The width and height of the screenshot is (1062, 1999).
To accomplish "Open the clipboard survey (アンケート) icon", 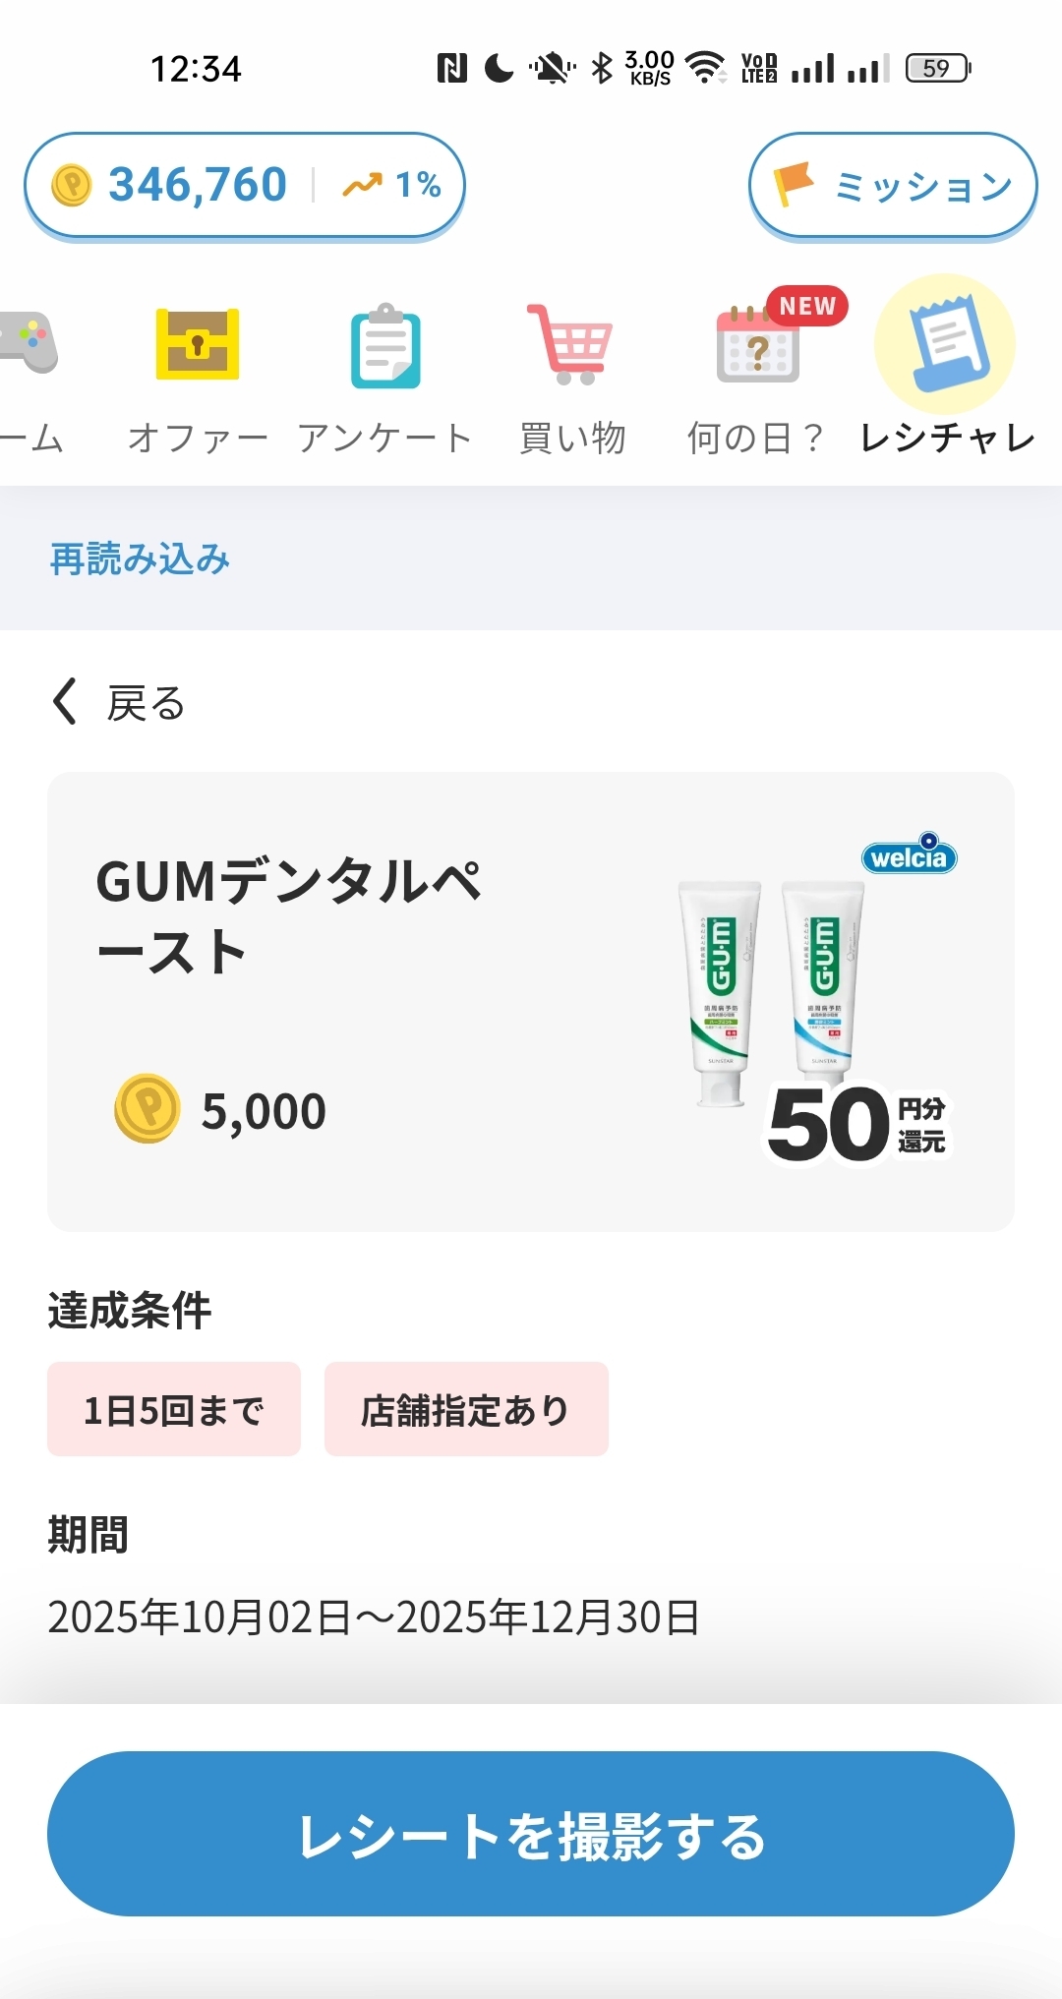I will click(x=385, y=346).
